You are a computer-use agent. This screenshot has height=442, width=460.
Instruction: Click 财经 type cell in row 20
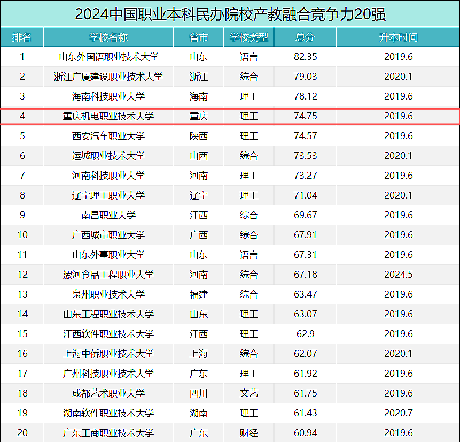pyautogui.click(x=249, y=433)
